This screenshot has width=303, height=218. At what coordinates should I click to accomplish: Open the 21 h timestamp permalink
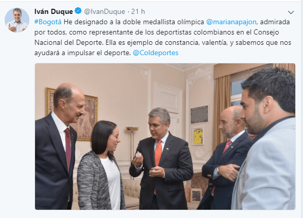pos(138,11)
